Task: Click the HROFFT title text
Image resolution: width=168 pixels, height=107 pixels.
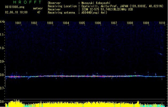Action: (27, 2)
